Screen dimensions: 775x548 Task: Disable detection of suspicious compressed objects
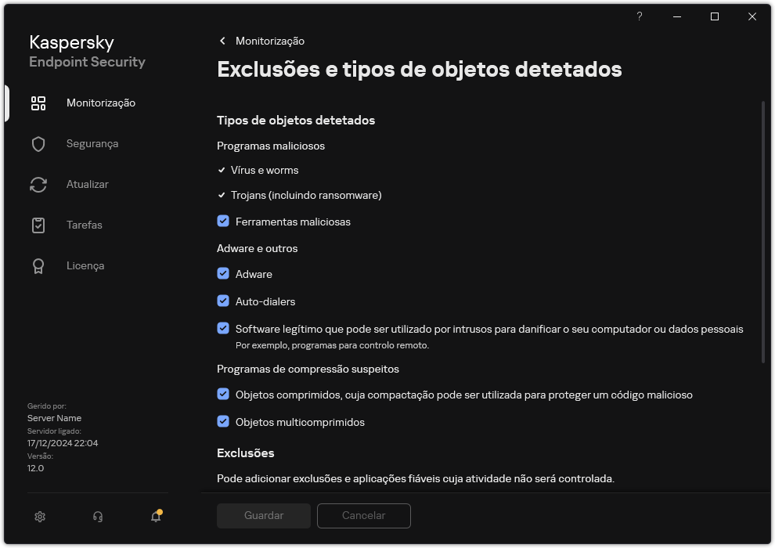(223, 395)
